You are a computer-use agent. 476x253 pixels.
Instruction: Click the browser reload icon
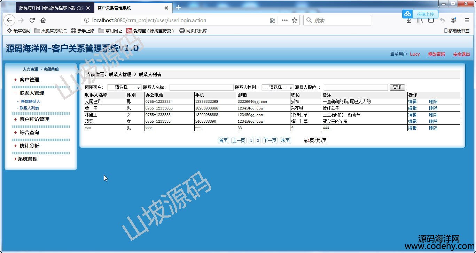coord(32,20)
